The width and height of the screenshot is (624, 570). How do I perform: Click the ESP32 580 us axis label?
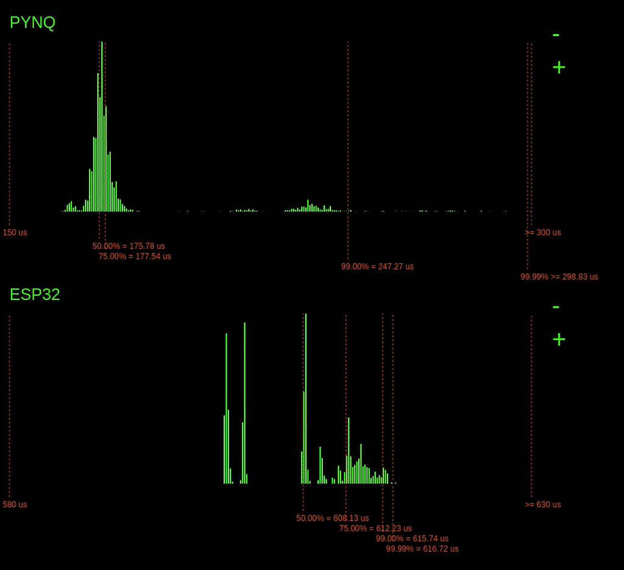[x=15, y=505]
